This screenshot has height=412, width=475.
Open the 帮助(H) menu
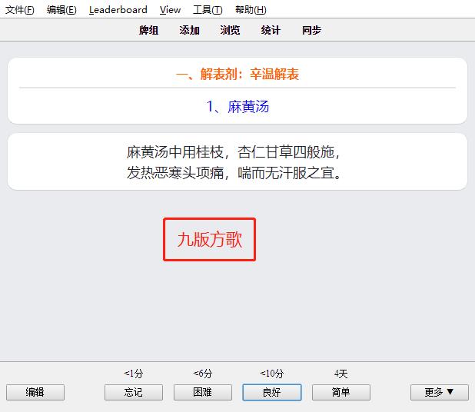coord(251,10)
